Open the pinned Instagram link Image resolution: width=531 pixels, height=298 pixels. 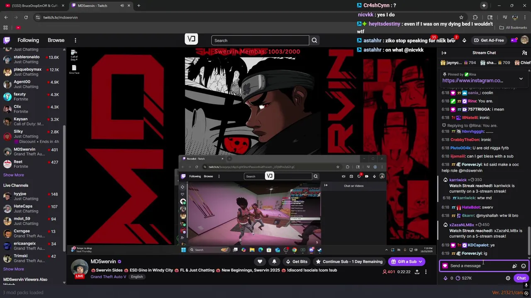coord(473,81)
